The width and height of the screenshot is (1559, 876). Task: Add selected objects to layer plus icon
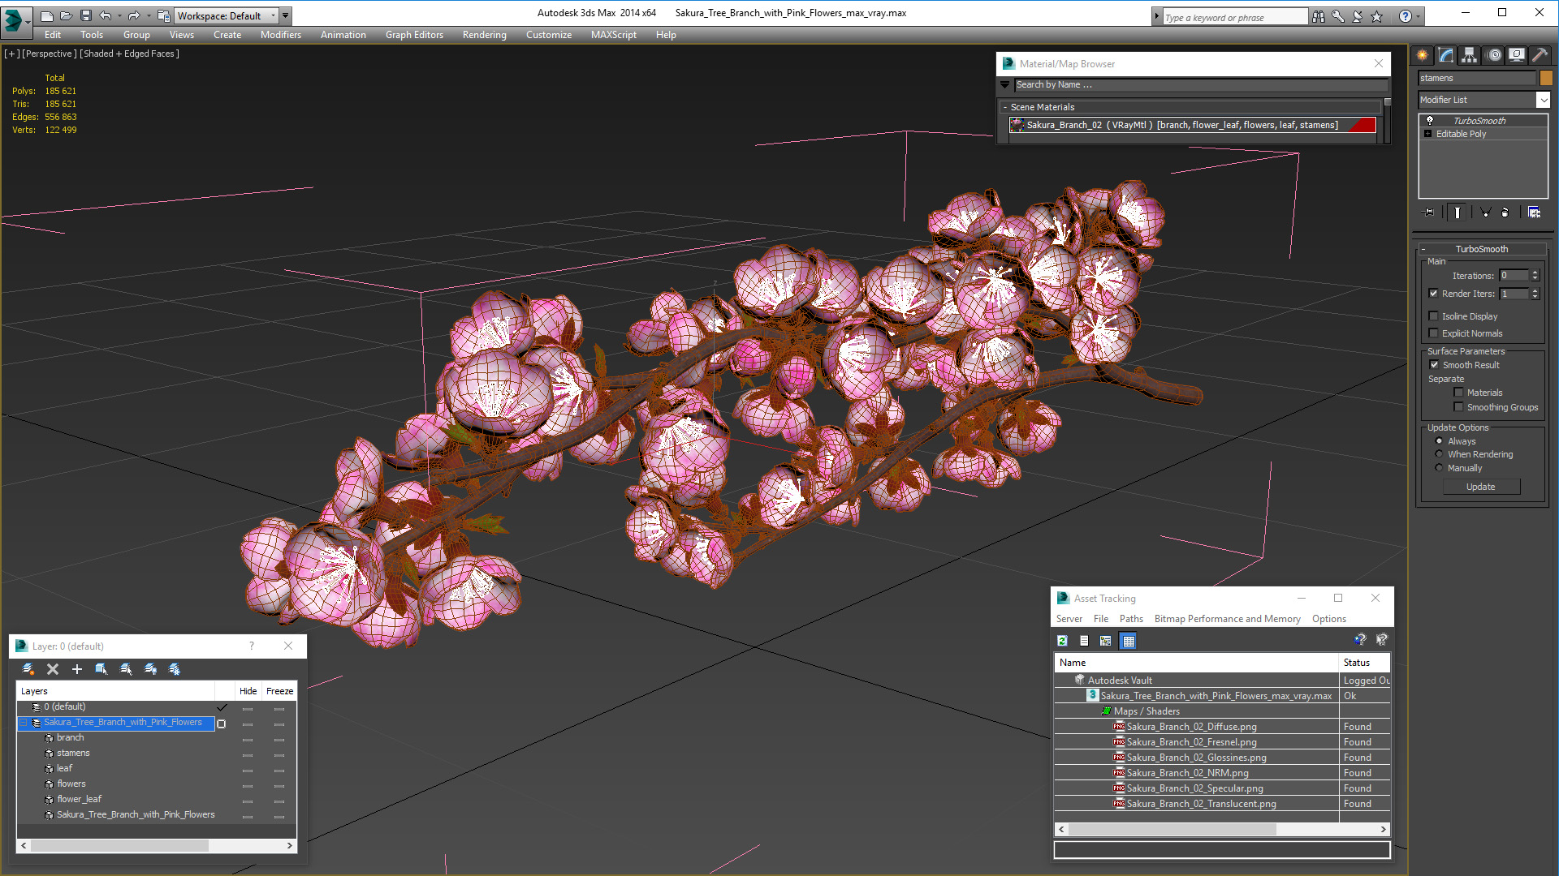point(77,669)
